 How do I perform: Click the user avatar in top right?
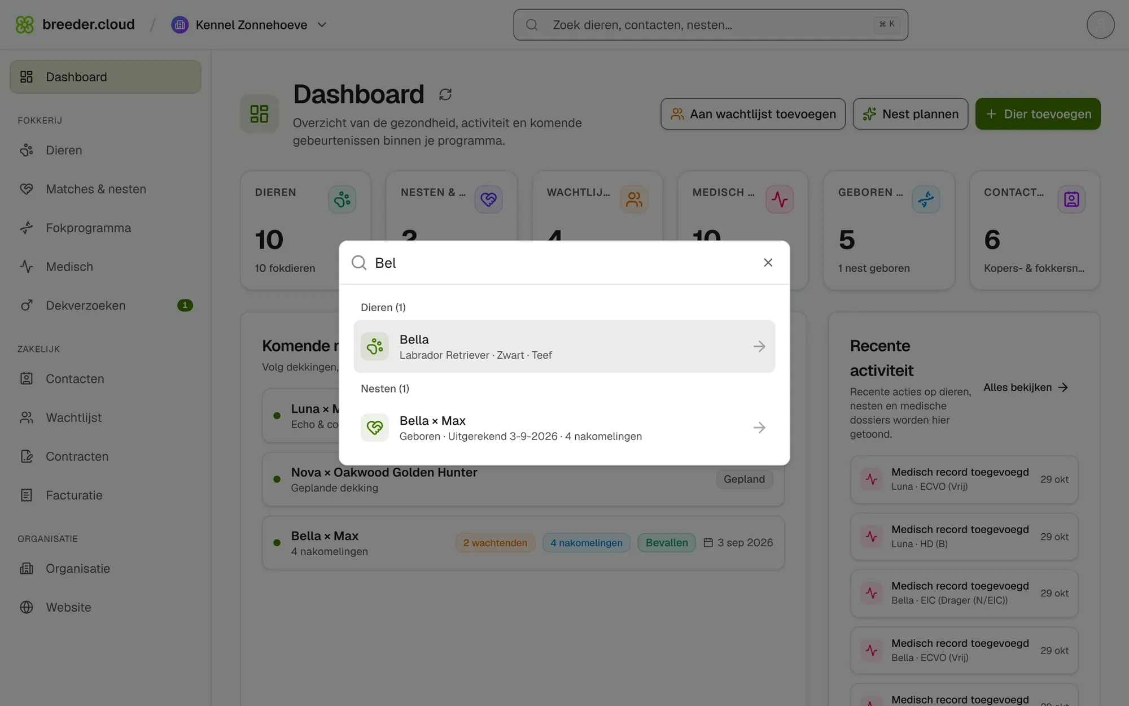point(1100,25)
